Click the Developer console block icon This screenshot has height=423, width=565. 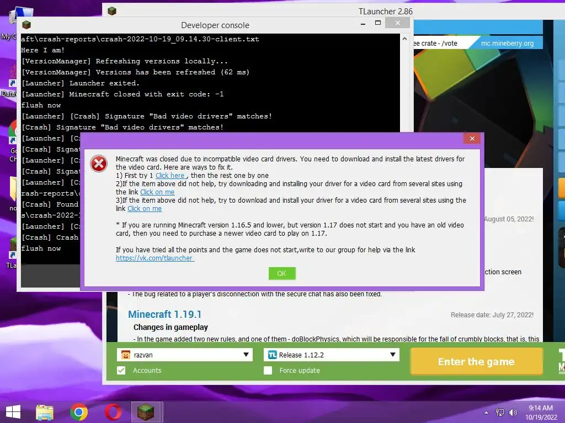click(26, 25)
